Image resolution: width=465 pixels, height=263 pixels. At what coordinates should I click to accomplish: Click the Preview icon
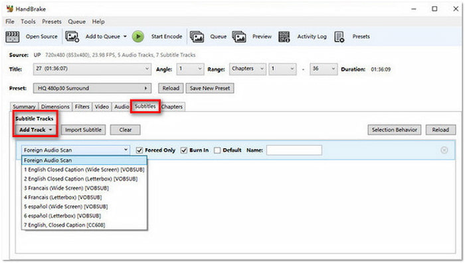[x=239, y=36]
